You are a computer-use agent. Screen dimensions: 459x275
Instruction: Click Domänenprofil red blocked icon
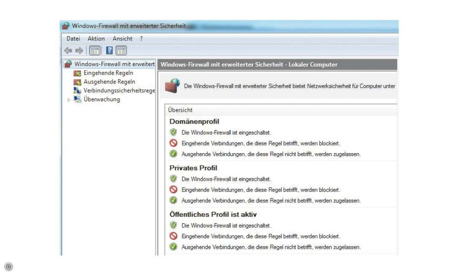tap(173, 143)
